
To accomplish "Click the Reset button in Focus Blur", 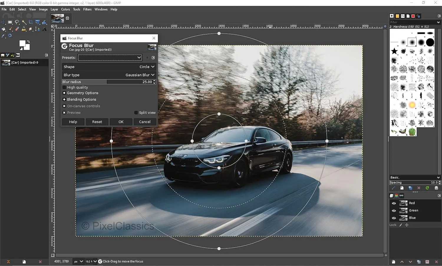I will point(97,122).
